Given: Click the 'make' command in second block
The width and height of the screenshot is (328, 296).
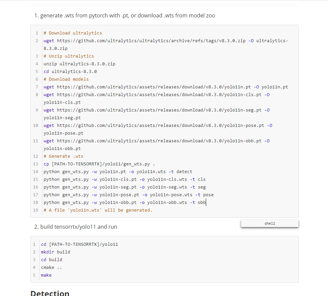Looking at the screenshot, I should click(46, 275).
